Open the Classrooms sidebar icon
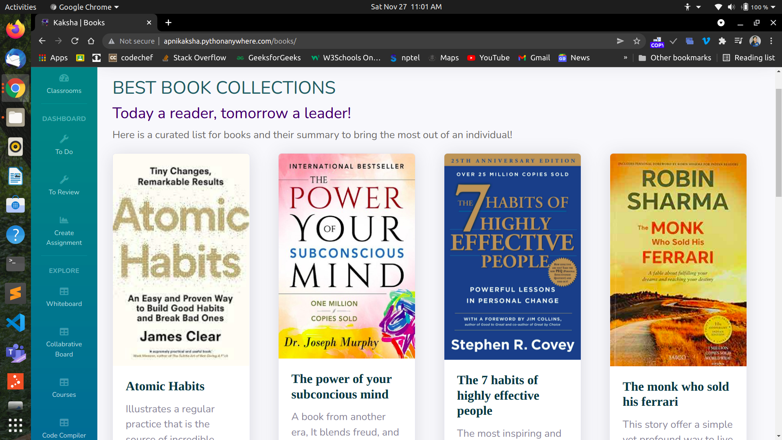782x440 pixels. pyautogui.click(x=64, y=78)
